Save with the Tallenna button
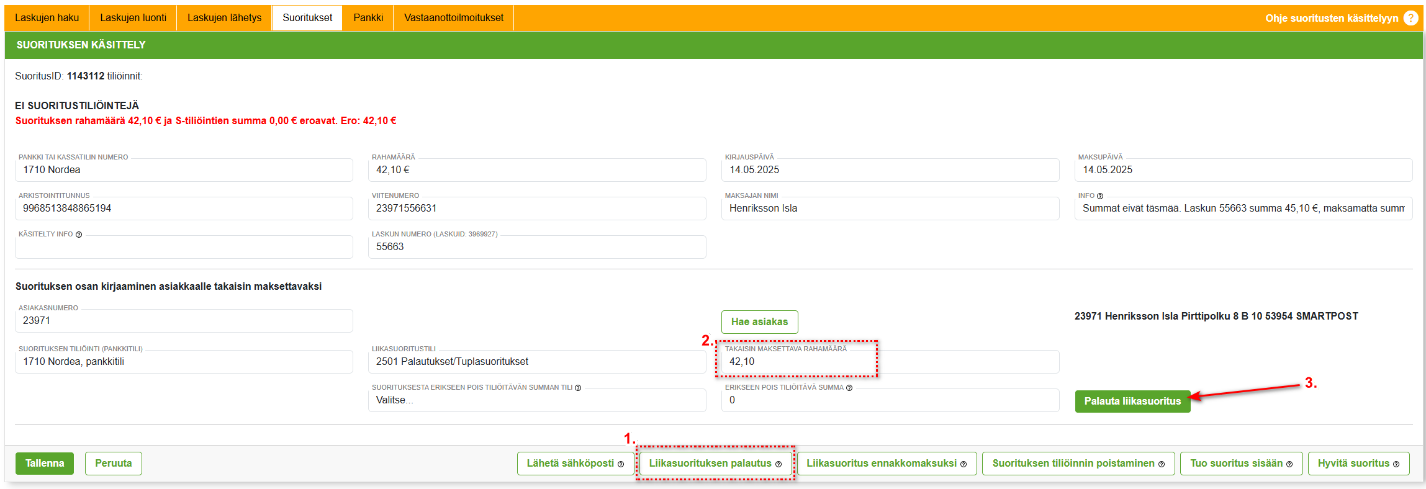This screenshot has height=489, width=1426. click(x=45, y=464)
